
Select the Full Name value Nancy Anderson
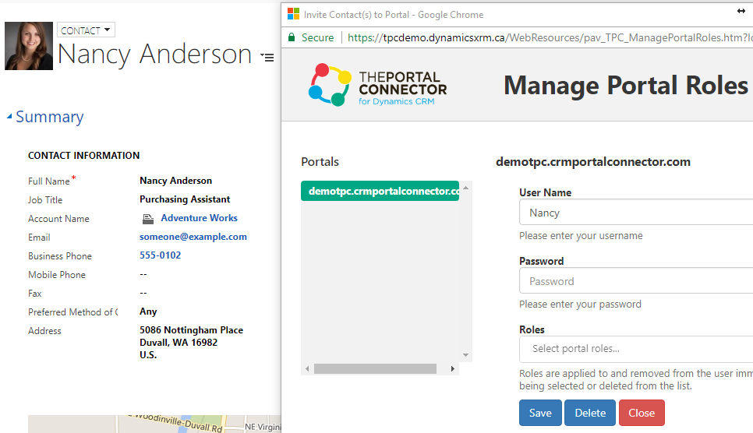point(175,181)
